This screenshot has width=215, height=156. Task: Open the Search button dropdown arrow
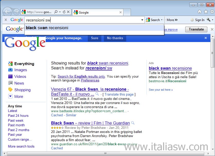pyautogui.click(x=162, y=20)
